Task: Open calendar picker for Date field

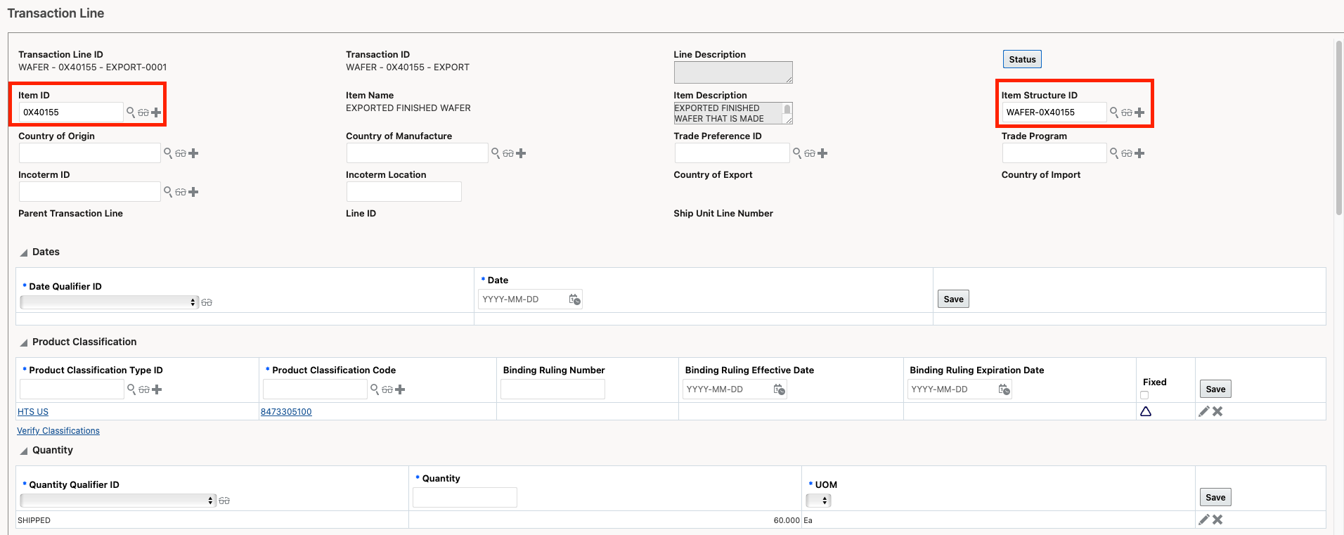Action: pyautogui.click(x=574, y=299)
